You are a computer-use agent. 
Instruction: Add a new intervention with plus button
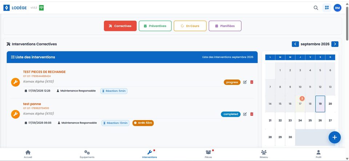334,137
